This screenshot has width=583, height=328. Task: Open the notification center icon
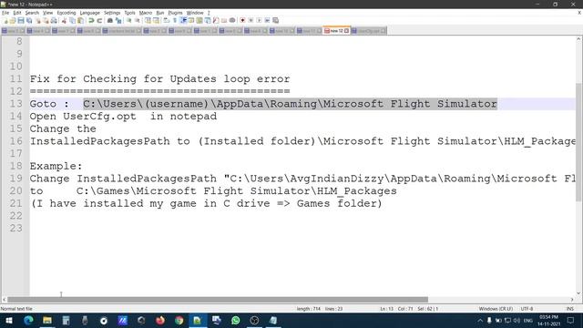coord(571,320)
